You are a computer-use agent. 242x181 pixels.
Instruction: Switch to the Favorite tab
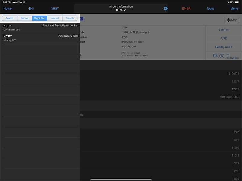70,18
